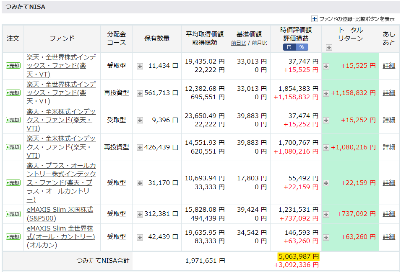The image size is (401, 272).
Task: Select 前日比 under the 基準価額 header
Action: [x=239, y=43]
